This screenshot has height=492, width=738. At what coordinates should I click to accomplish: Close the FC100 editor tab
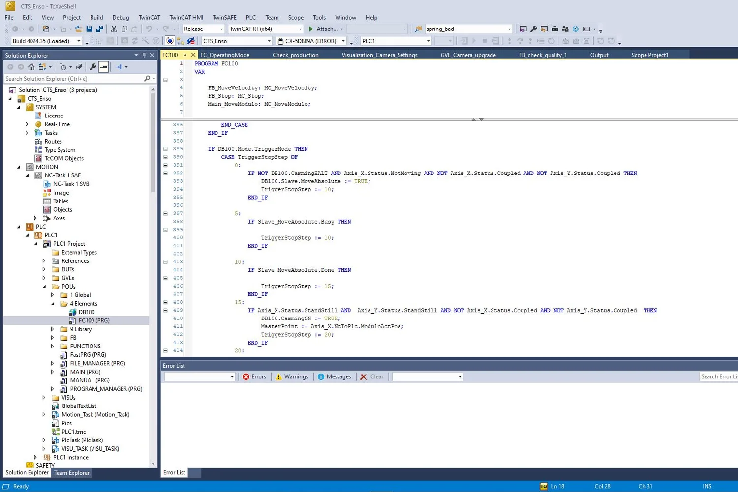coord(193,55)
